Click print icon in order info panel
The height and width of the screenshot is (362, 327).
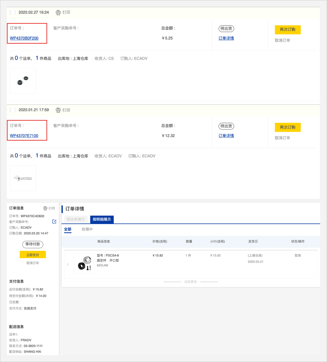(x=45, y=208)
